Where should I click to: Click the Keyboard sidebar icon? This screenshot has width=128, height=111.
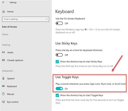[4, 86]
